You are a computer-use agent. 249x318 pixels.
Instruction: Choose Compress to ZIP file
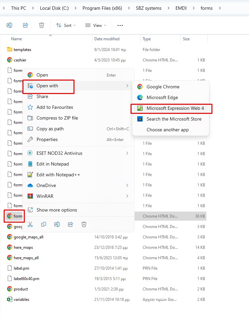coord(78,118)
